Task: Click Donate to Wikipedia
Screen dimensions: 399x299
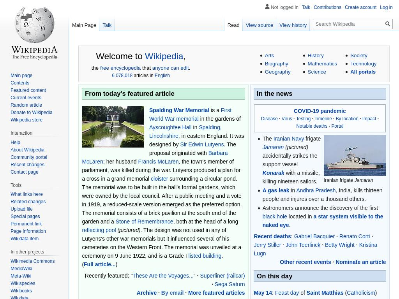Action: 31,113
